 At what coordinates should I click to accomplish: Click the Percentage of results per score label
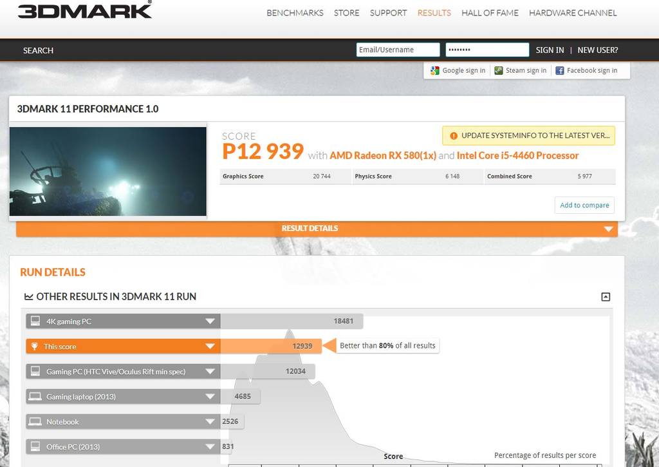[x=545, y=455]
